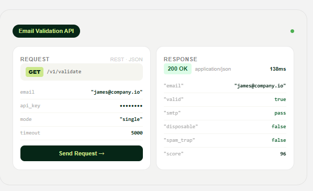Viewport: 313px width, 191px height.
Task: Click the /v1/validate endpoint path
Action: pyautogui.click(x=64, y=72)
